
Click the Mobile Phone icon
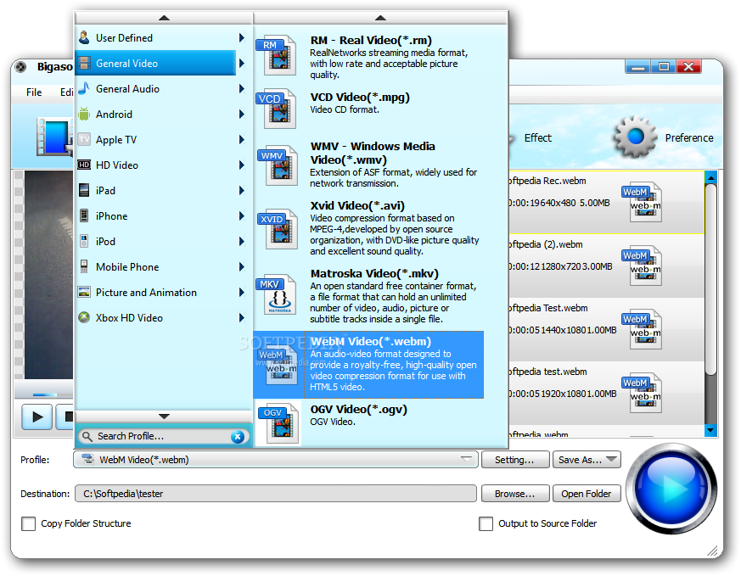(84, 266)
